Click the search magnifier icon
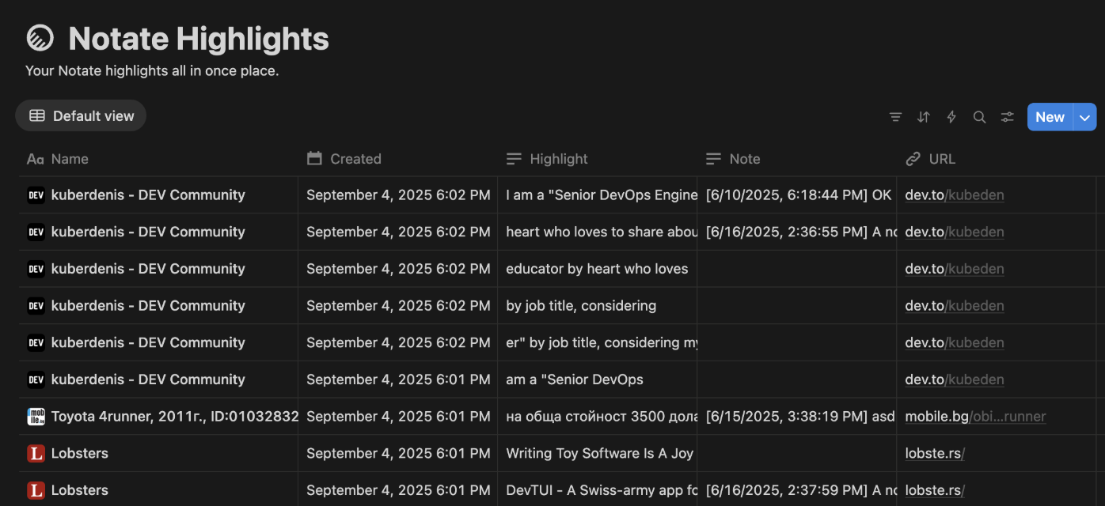This screenshot has width=1105, height=506. coord(979,117)
